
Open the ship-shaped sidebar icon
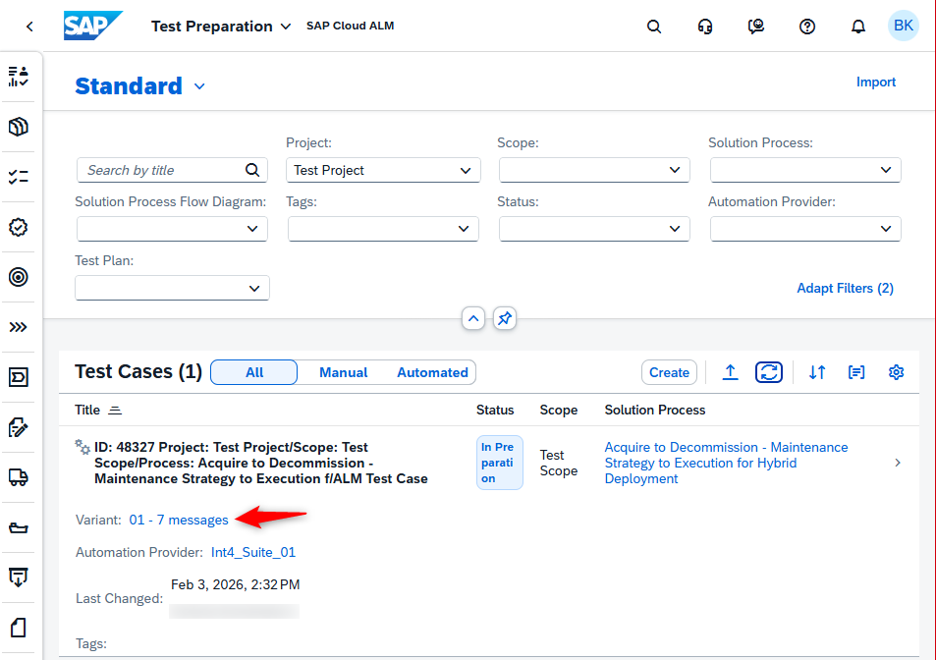coord(19,527)
